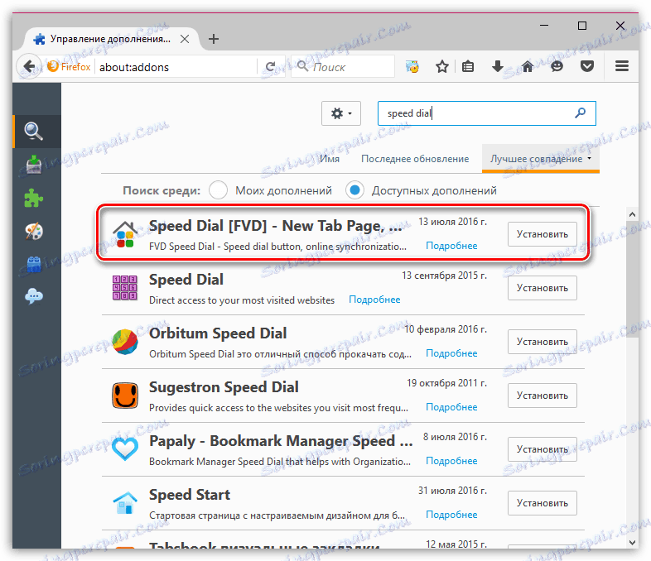Click the 'Speed Start' title
This screenshot has height=561, width=651.
coord(190,495)
